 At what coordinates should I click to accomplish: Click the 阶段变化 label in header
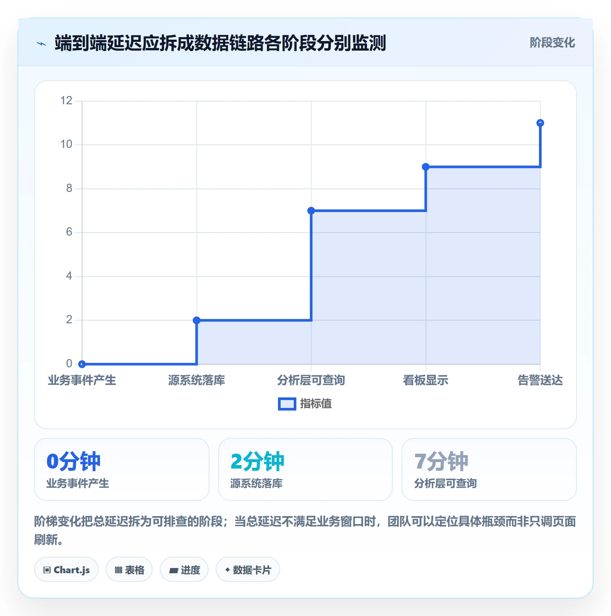[x=552, y=43]
